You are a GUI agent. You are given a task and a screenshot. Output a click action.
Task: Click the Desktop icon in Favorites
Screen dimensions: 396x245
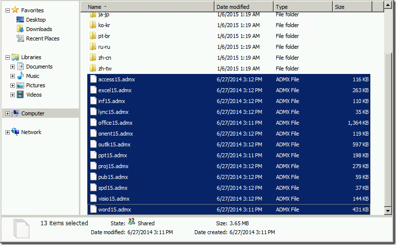coord(20,19)
